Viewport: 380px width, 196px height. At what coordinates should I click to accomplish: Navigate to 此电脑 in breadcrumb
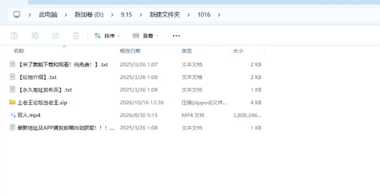pyautogui.click(x=48, y=15)
